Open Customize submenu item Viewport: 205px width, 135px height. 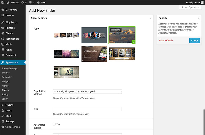(x=7, y=77)
